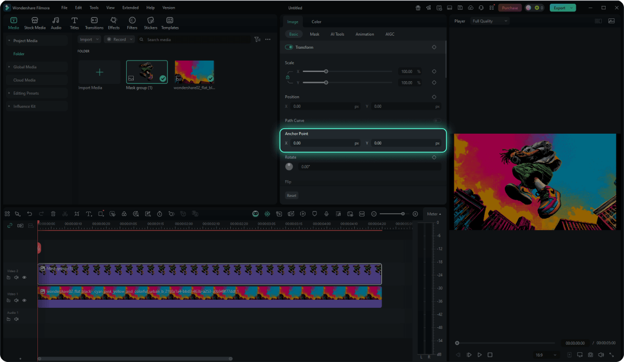This screenshot has height=362, width=624.
Task: Hide the Video 1 track
Action: (x=24, y=300)
